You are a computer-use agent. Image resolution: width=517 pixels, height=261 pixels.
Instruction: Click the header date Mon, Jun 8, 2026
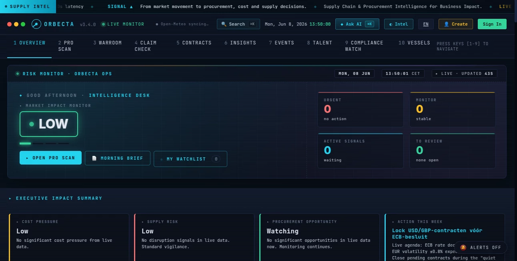[x=286, y=24]
